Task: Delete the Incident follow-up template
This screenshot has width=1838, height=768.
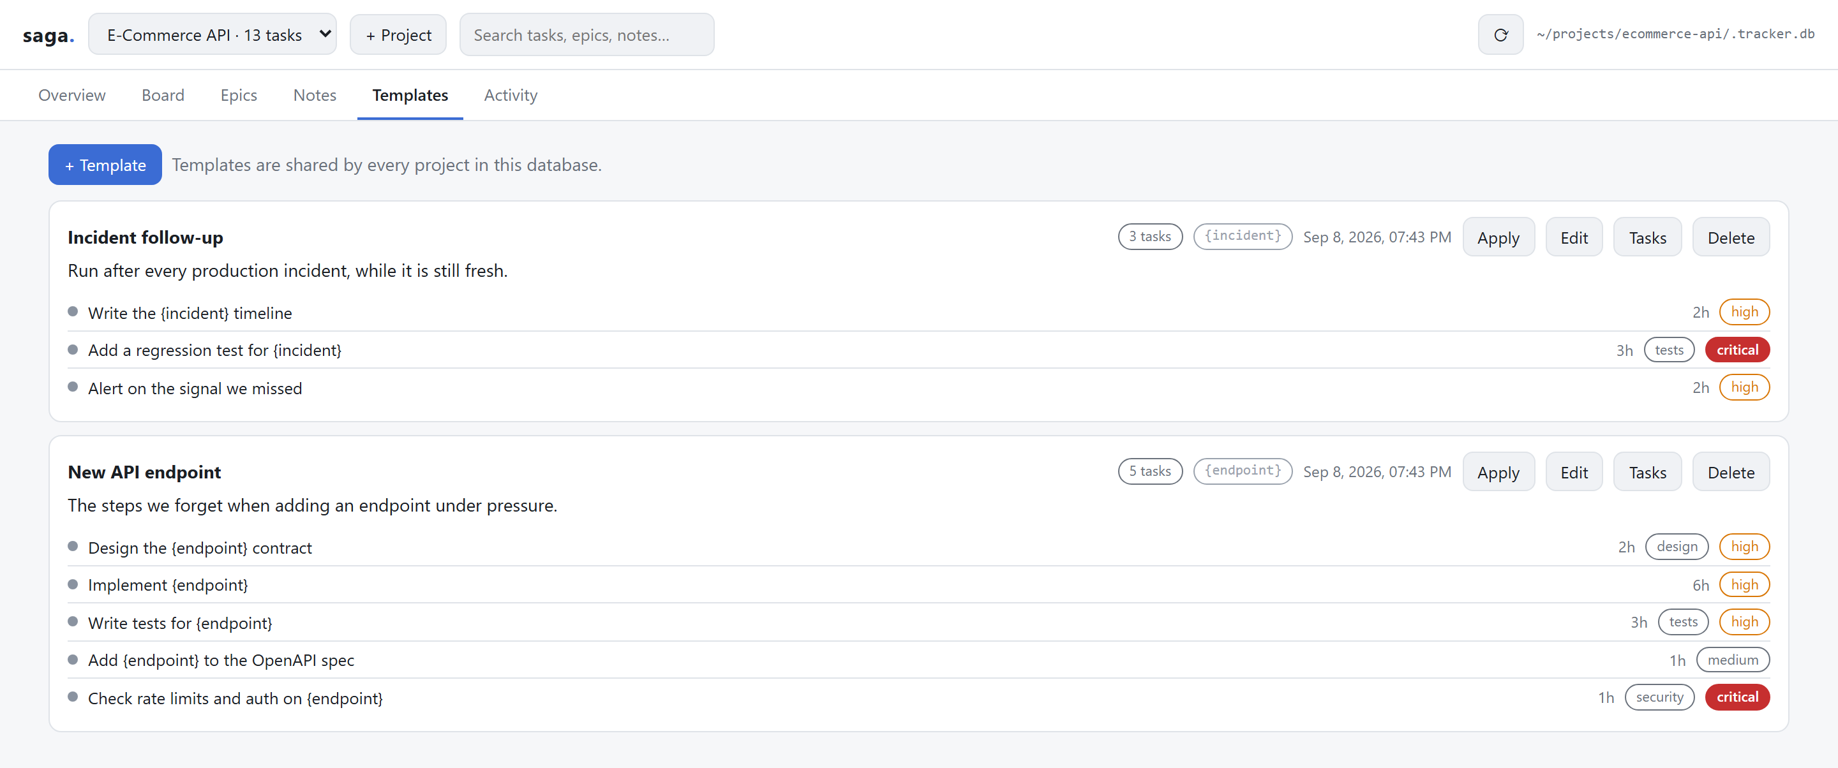Action: click(1731, 237)
